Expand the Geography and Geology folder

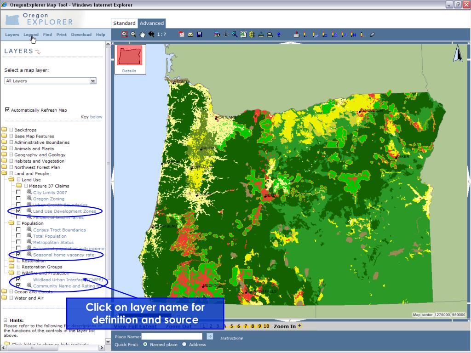(4, 154)
